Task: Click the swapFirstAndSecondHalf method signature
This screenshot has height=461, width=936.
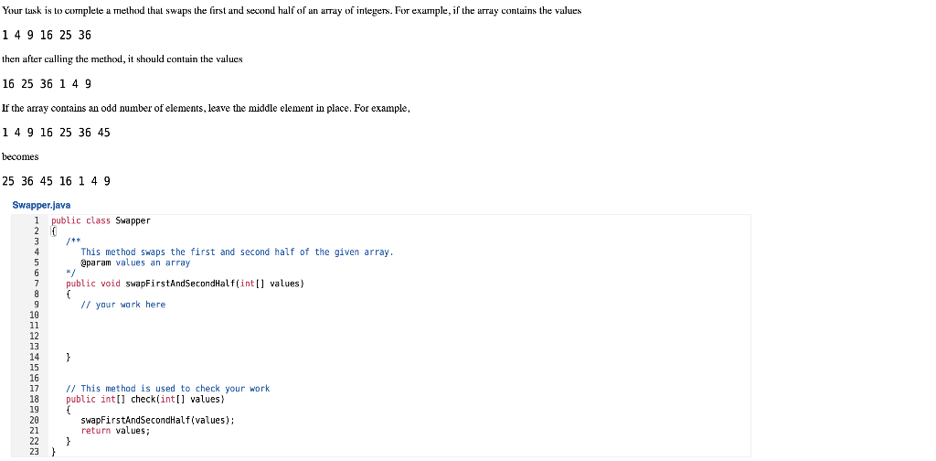Action: (x=185, y=284)
